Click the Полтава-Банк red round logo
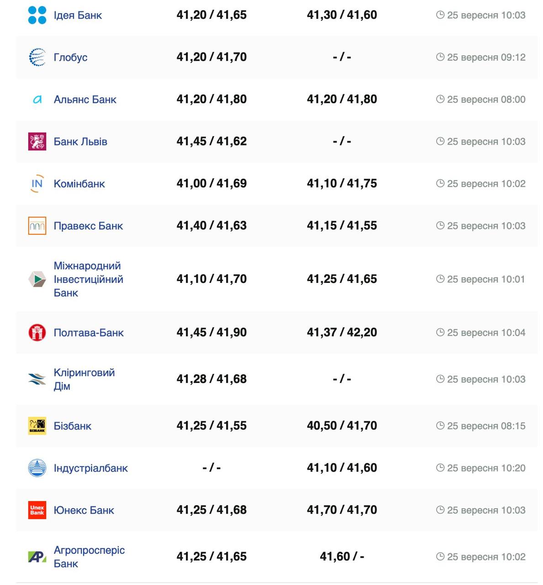This screenshot has height=585, width=543. [x=37, y=333]
